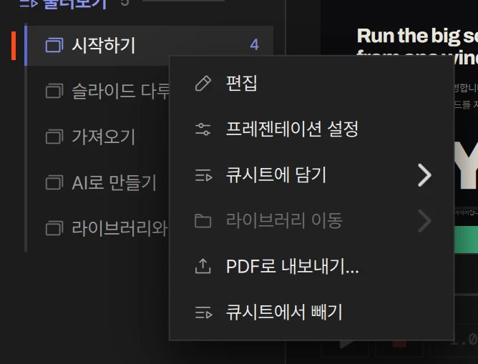Open the 슬라이드 다루기 item
This screenshot has width=478, height=364.
98,91
